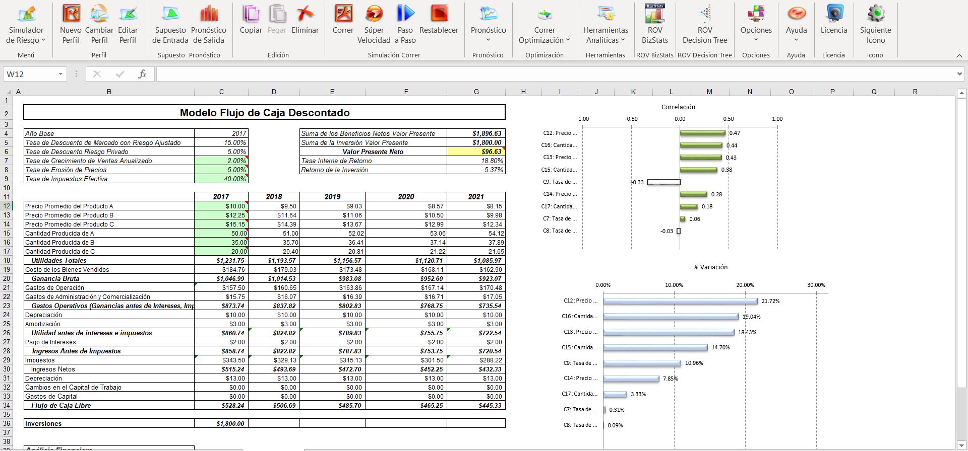Select column G header

click(476, 92)
